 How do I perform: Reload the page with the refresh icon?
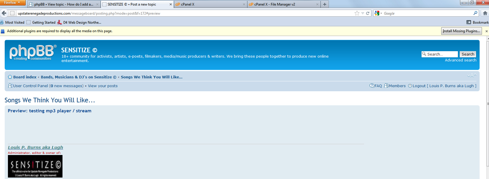[368, 13]
